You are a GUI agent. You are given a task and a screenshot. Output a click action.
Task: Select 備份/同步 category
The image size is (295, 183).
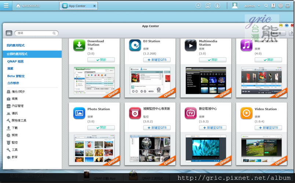click(x=16, y=91)
